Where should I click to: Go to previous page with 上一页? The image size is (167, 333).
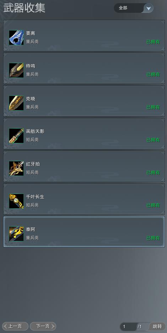(15, 326)
